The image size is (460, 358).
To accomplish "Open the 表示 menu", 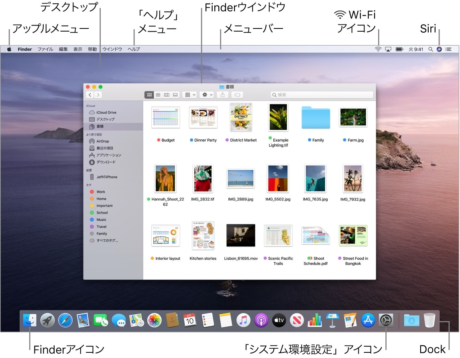I will pyautogui.click(x=78, y=49).
